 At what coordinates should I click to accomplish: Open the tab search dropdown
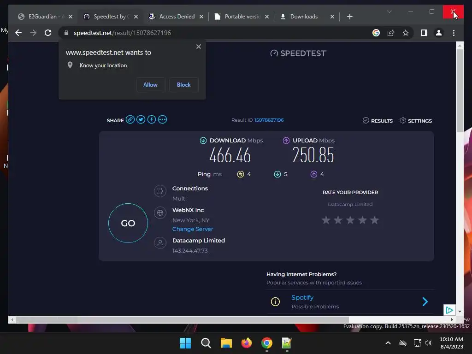(389, 12)
